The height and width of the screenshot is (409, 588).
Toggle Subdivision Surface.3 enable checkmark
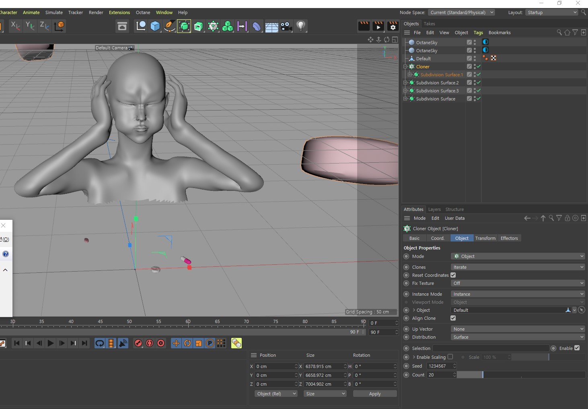[479, 91]
